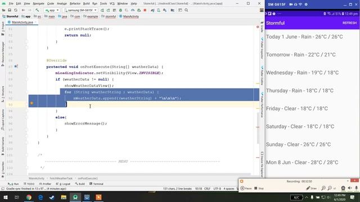Select the app breadcrumb
The width and height of the screenshot is (360, 202).
(x=26, y=16)
